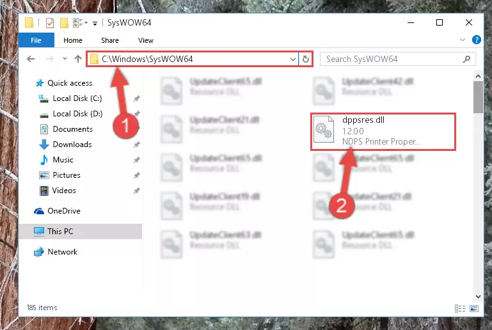Open Local Disk (C:) in sidebar
The height and width of the screenshot is (330, 492).
click(x=77, y=98)
